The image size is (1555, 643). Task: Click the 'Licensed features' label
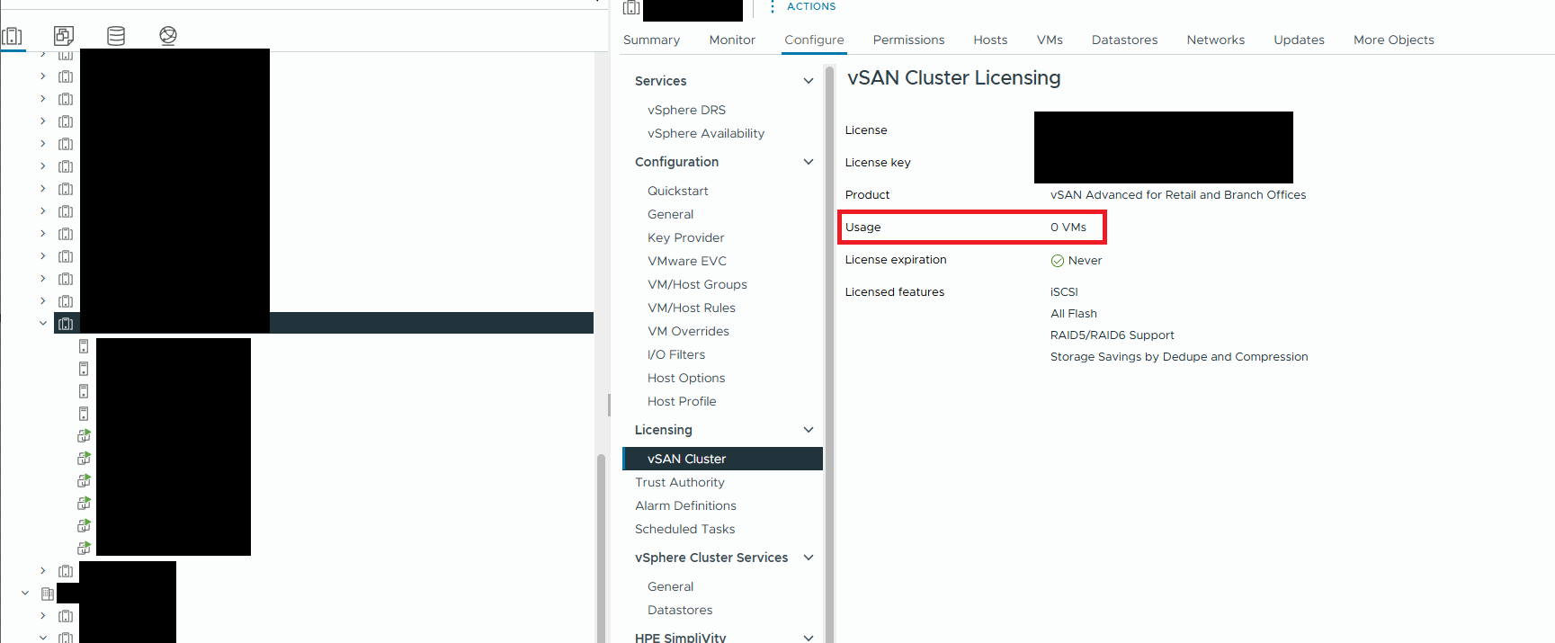(895, 292)
